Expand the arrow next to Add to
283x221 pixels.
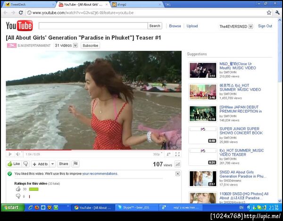(x=52, y=164)
